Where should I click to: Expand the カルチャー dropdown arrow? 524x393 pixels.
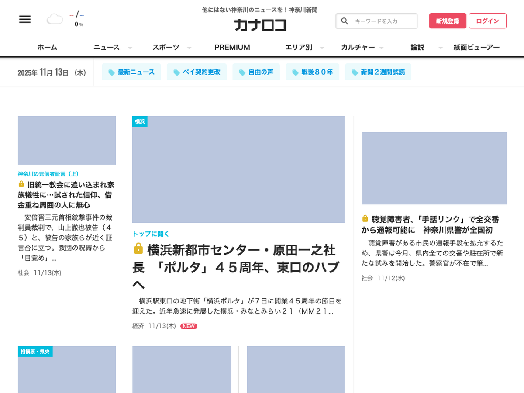[381, 48]
